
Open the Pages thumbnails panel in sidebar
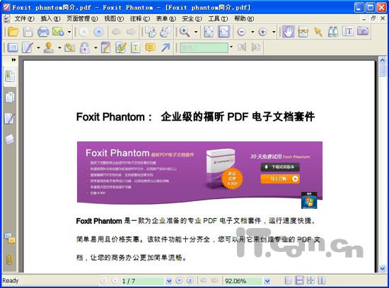[x=10, y=97]
